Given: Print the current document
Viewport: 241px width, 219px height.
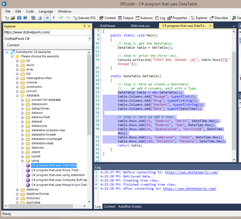Looking at the screenshot, I should [x=40, y=18].
